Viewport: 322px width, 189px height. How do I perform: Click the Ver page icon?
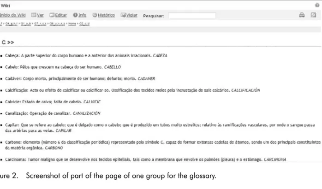coord(34,15)
